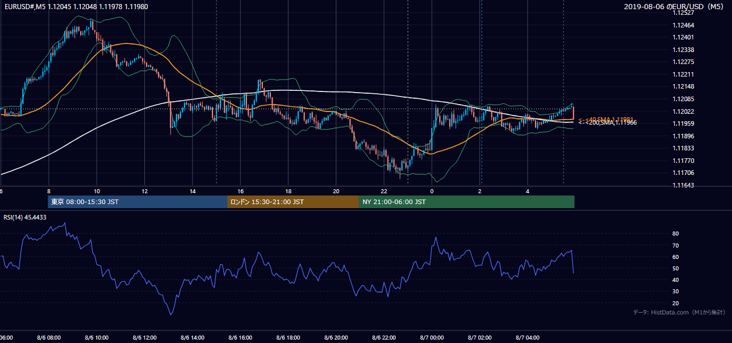Click the 8/7 00:00 time label

tap(432, 338)
